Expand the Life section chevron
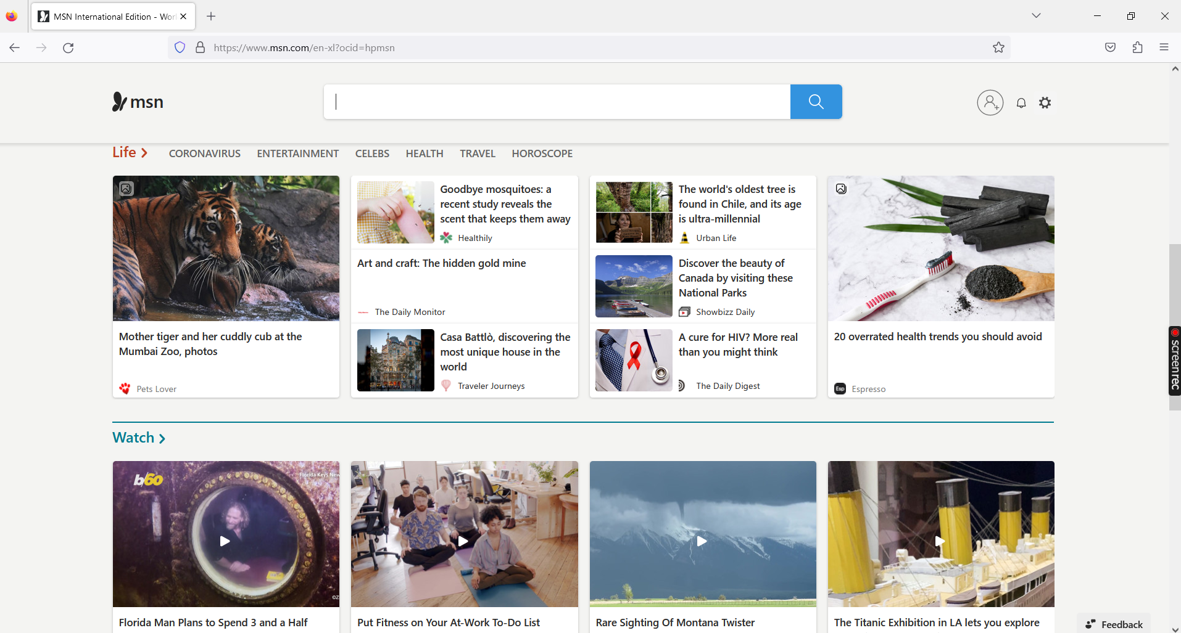1181x633 pixels. click(x=144, y=153)
